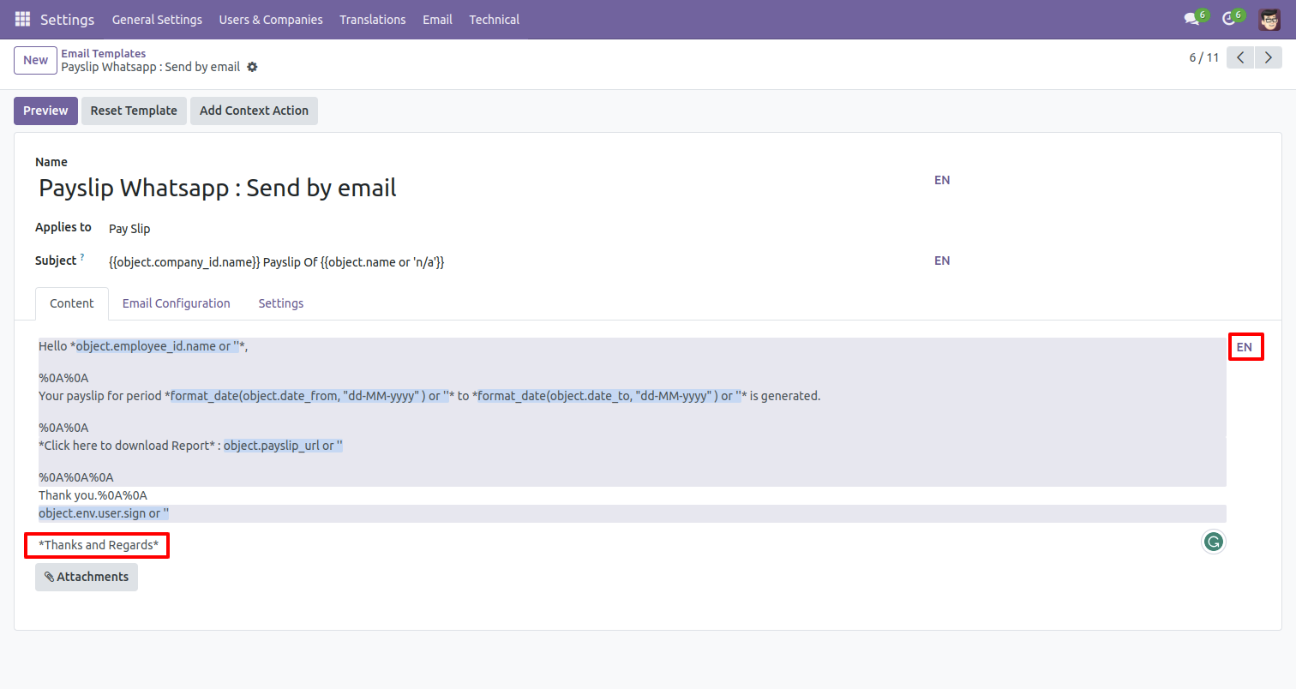Open the apps grid menu icon
The width and height of the screenshot is (1296, 689).
pyautogui.click(x=22, y=19)
